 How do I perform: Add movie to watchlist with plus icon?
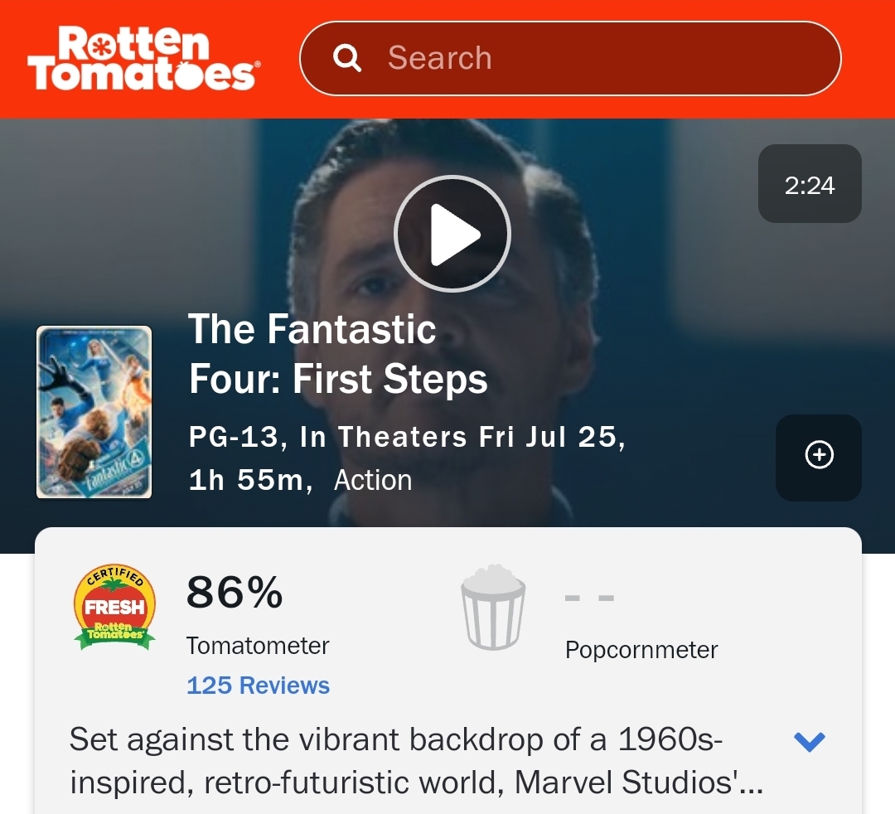[819, 455]
